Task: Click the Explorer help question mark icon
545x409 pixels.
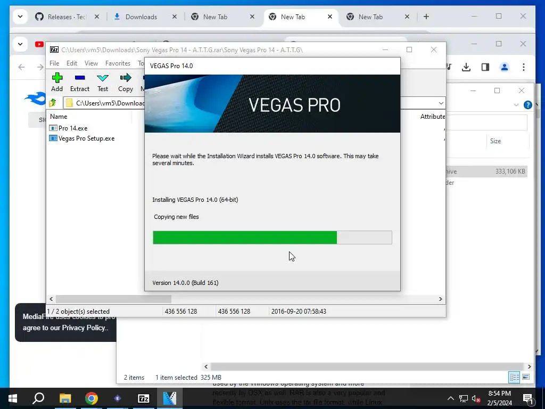Action: click(527, 105)
